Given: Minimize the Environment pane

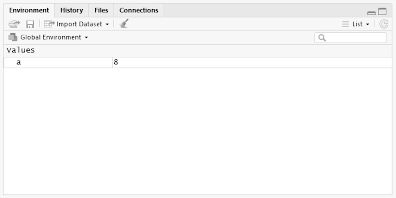Looking at the screenshot, I should [371, 12].
